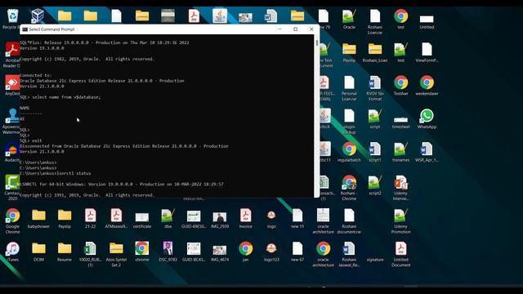This screenshot has width=523, height=294.
Task: Open the Roshani Jaiswal_Re Word document
Action: pos(349,254)
